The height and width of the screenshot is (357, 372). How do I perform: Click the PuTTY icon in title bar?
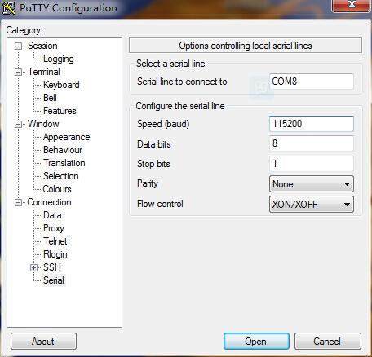(x=9, y=8)
